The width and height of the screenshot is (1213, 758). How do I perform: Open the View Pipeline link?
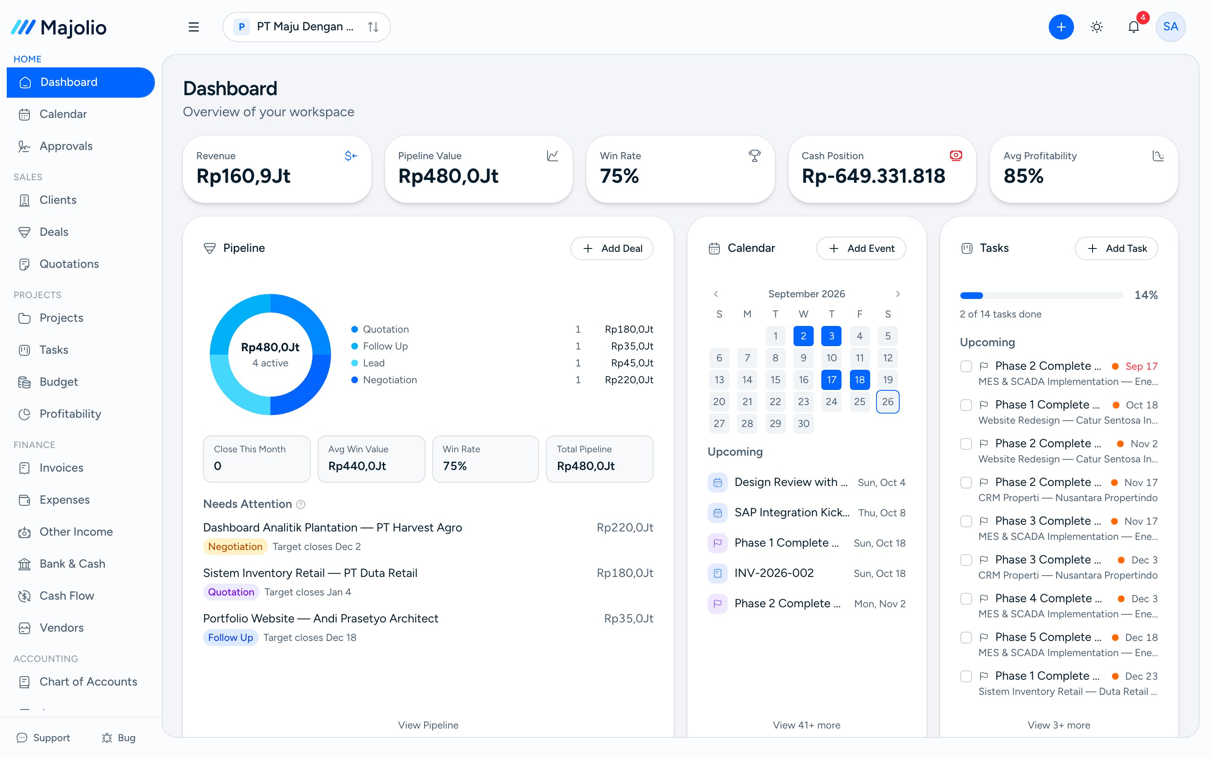tap(428, 725)
